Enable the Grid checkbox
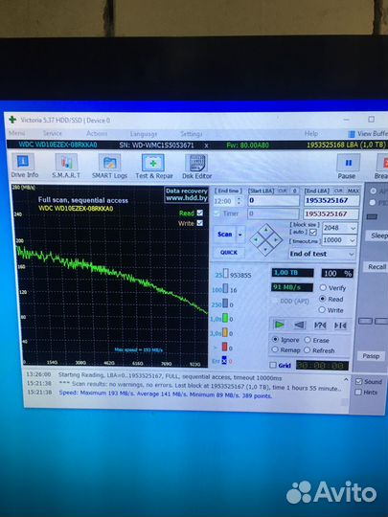388x517 pixels. 273,365
